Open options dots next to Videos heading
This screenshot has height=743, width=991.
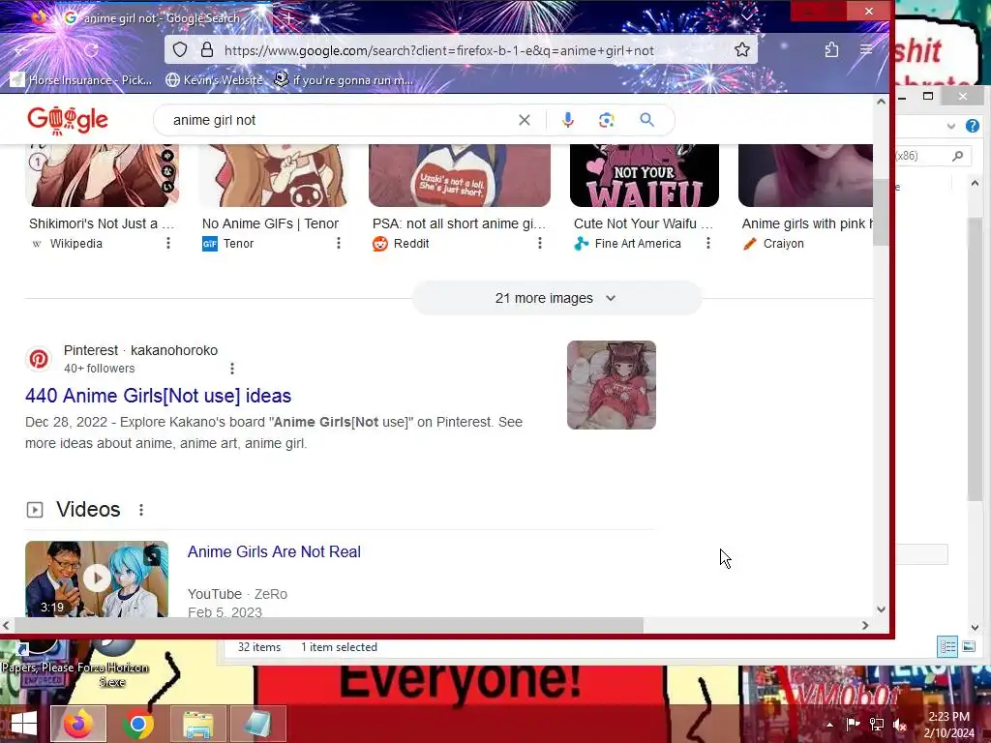pos(141,510)
